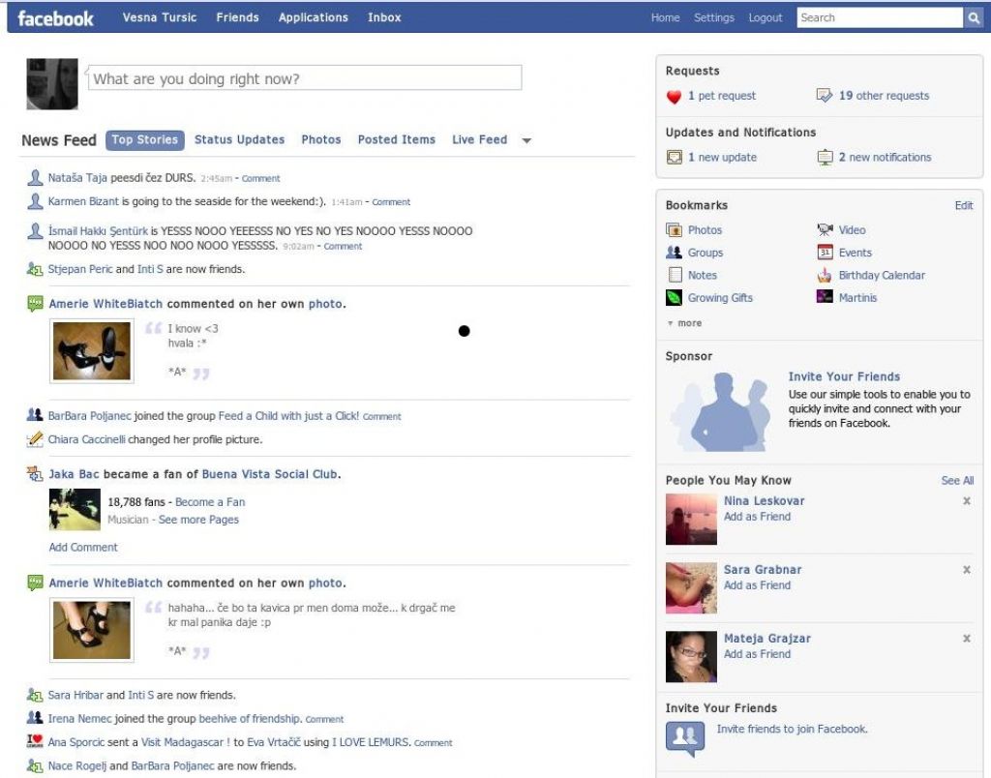Click the Invite friends speech-bubble icon
The image size is (991, 778).
(685, 738)
